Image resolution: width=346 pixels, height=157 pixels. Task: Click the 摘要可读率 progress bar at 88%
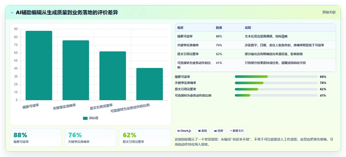(276, 77)
